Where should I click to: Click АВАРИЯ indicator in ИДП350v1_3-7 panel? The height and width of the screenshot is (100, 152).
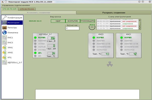[35, 41]
